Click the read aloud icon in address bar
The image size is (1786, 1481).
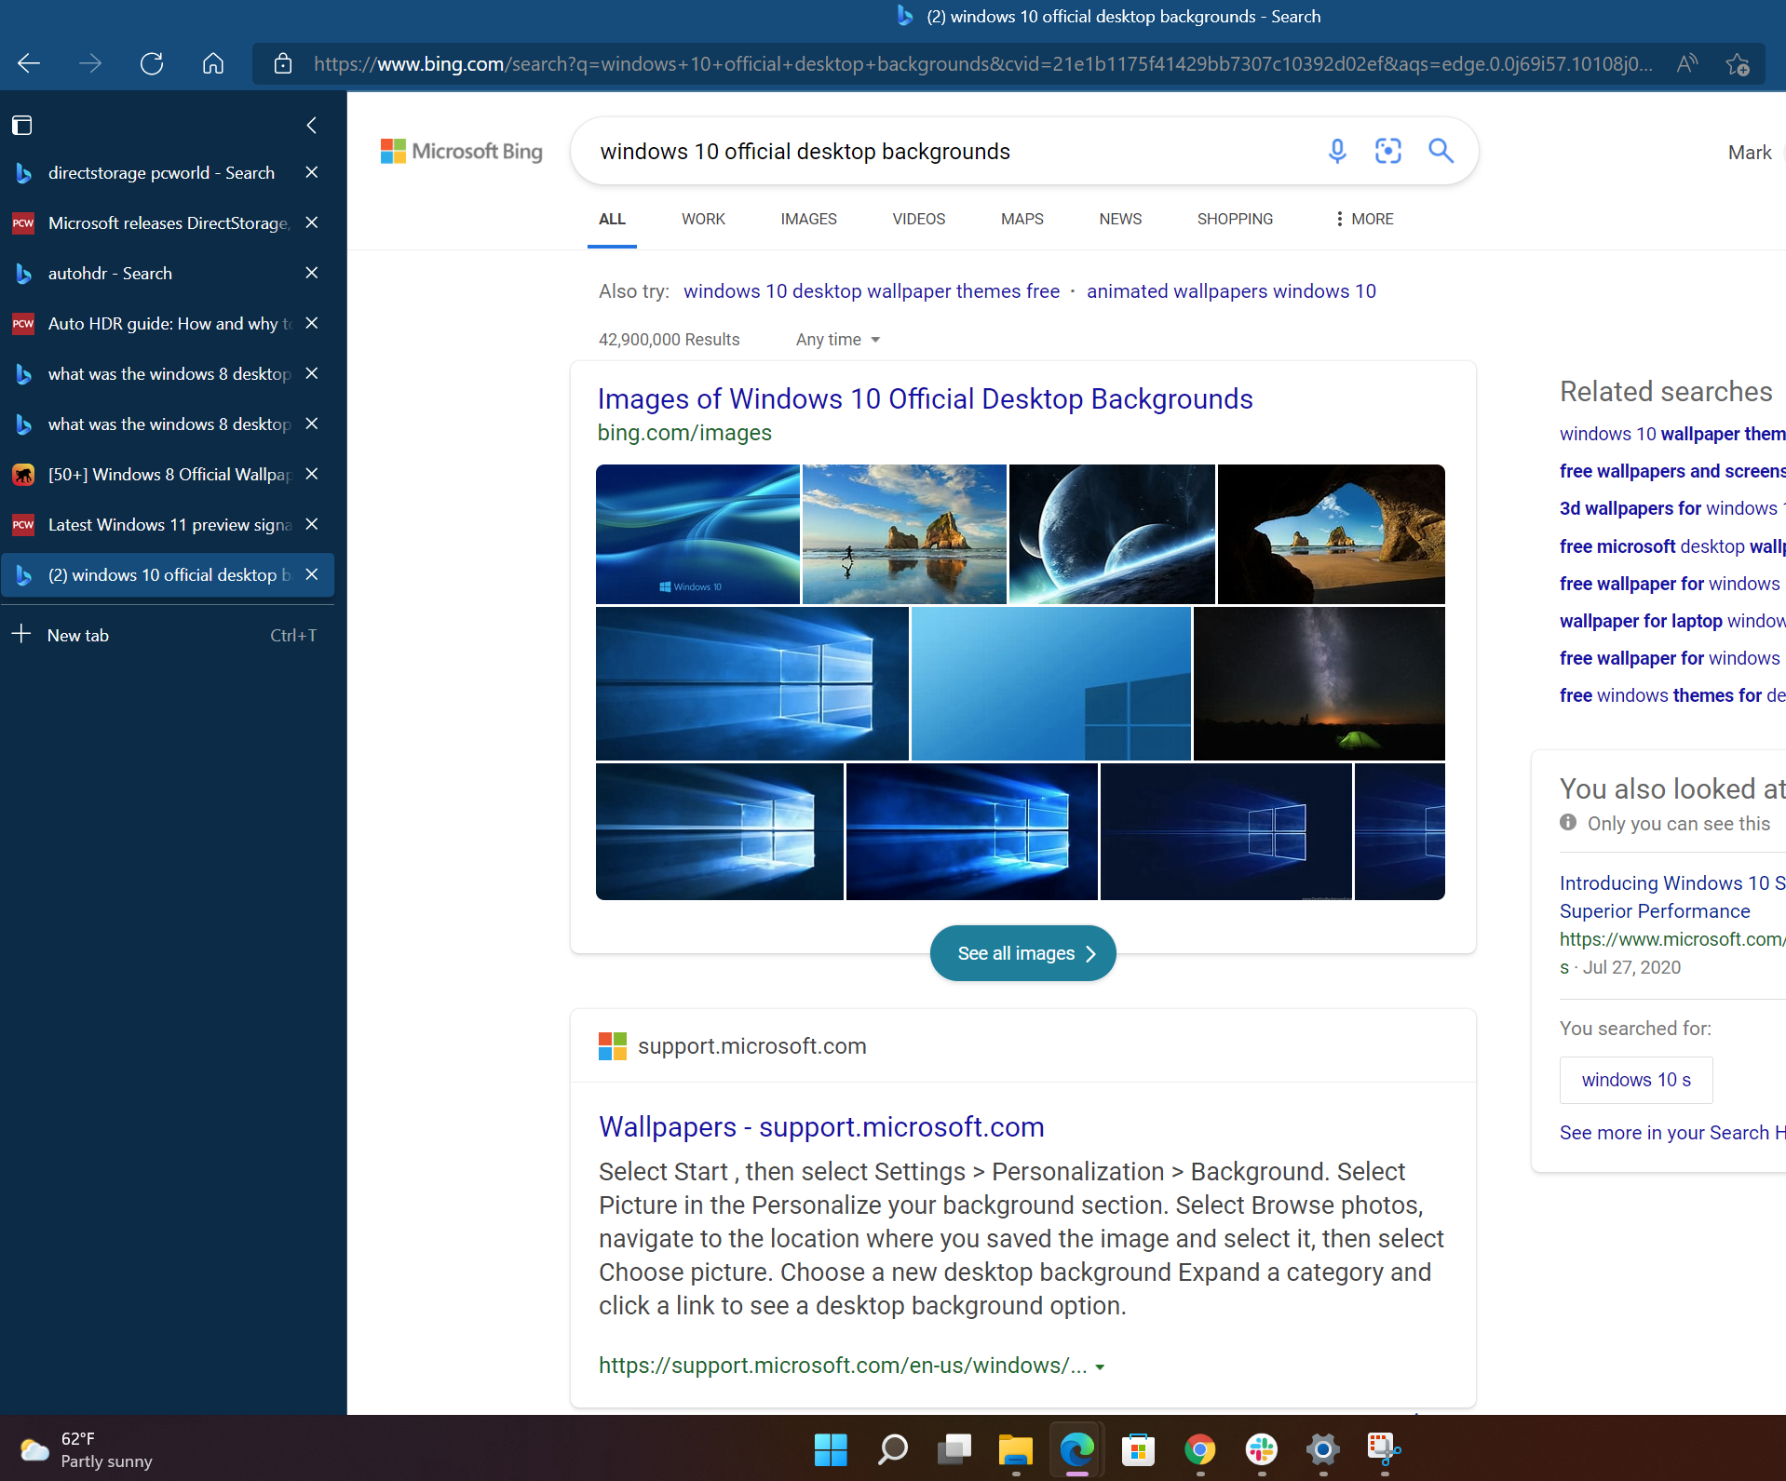click(x=1686, y=63)
